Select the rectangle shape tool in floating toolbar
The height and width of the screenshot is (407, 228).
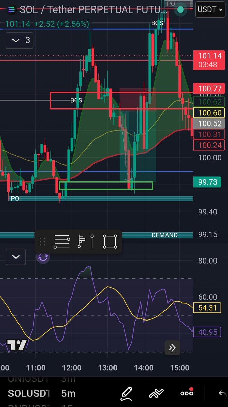[x=110, y=242]
